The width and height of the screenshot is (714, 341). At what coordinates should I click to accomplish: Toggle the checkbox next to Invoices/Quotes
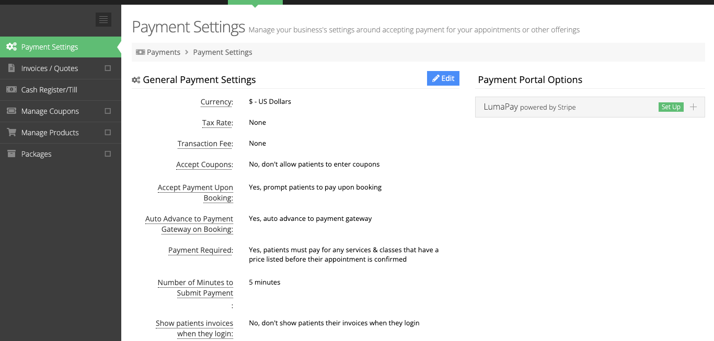coord(108,68)
